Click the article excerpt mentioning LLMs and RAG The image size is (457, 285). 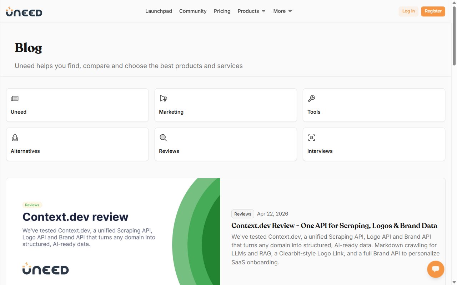click(336, 249)
